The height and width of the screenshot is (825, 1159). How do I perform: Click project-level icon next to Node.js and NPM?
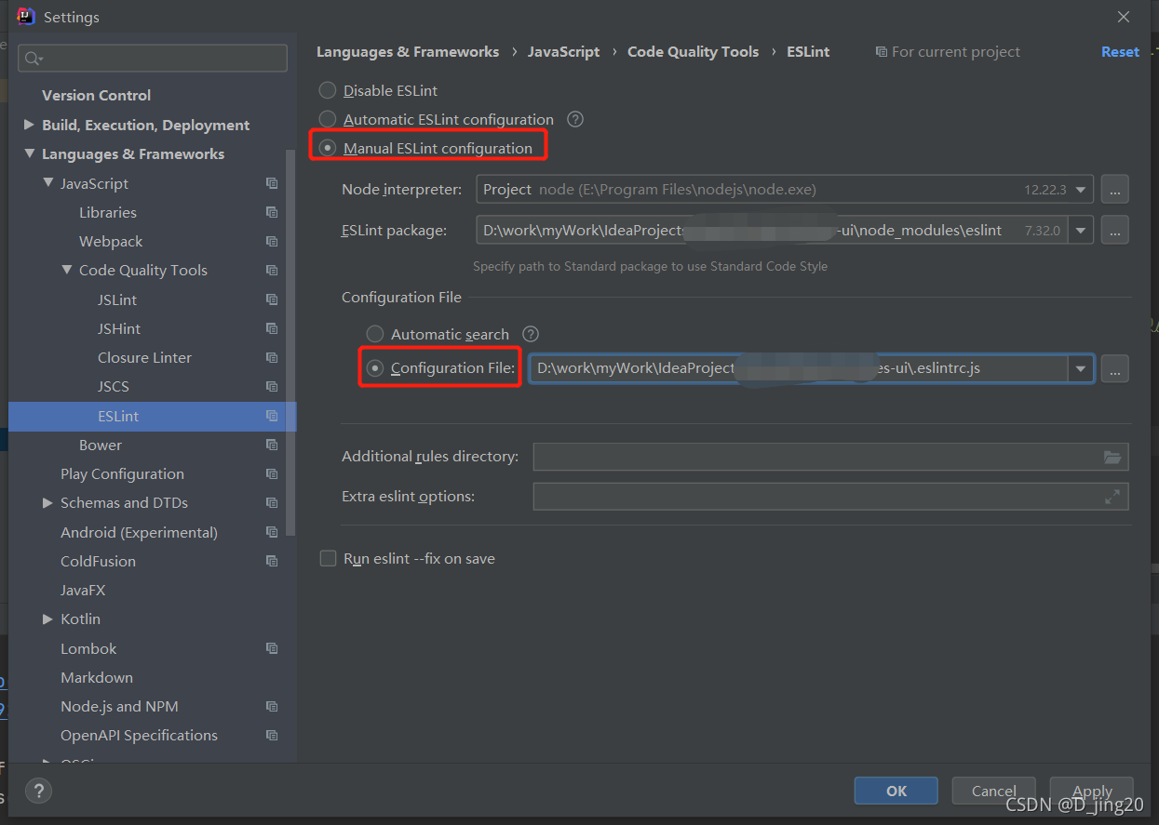click(x=272, y=706)
